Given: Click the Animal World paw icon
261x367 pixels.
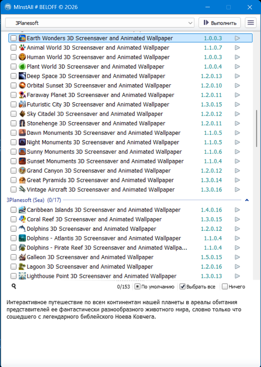Looking at the screenshot, I should tap(22, 48).
